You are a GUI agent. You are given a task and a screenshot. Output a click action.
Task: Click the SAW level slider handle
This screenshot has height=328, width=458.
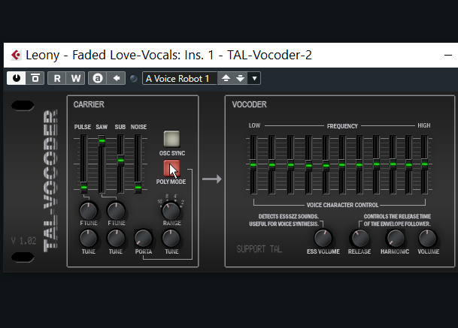tap(102, 141)
